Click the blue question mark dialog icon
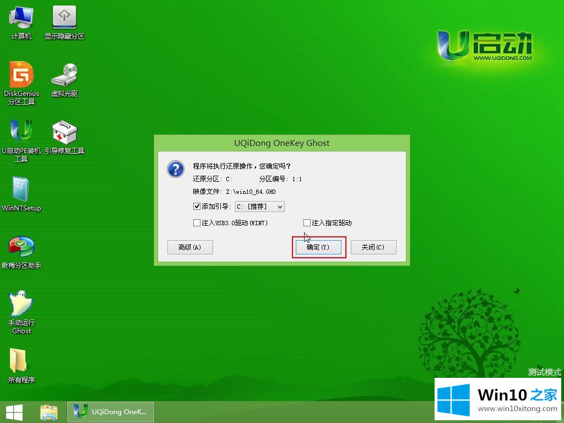The width and height of the screenshot is (564, 423). click(x=176, y=169)
